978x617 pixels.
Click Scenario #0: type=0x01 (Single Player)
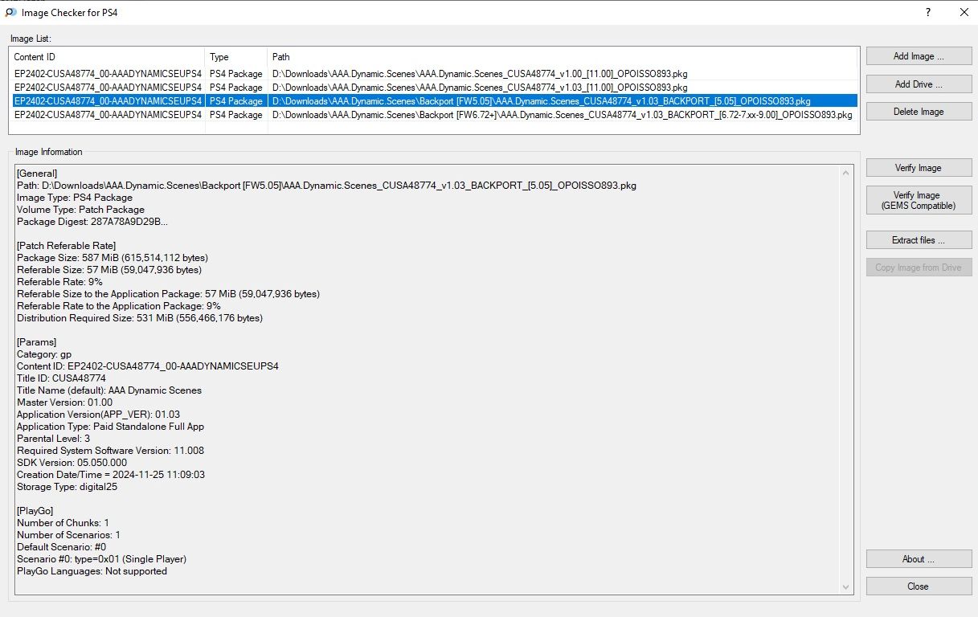coord(102,559)
